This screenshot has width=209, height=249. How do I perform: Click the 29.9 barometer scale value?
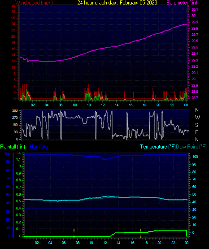point(195,22)
